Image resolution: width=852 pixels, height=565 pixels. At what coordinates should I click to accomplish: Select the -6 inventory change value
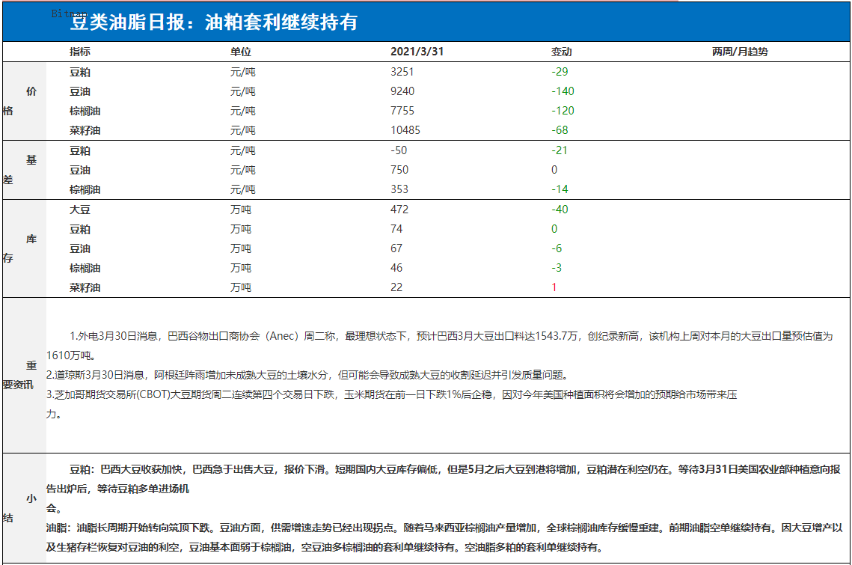[557, 249]
